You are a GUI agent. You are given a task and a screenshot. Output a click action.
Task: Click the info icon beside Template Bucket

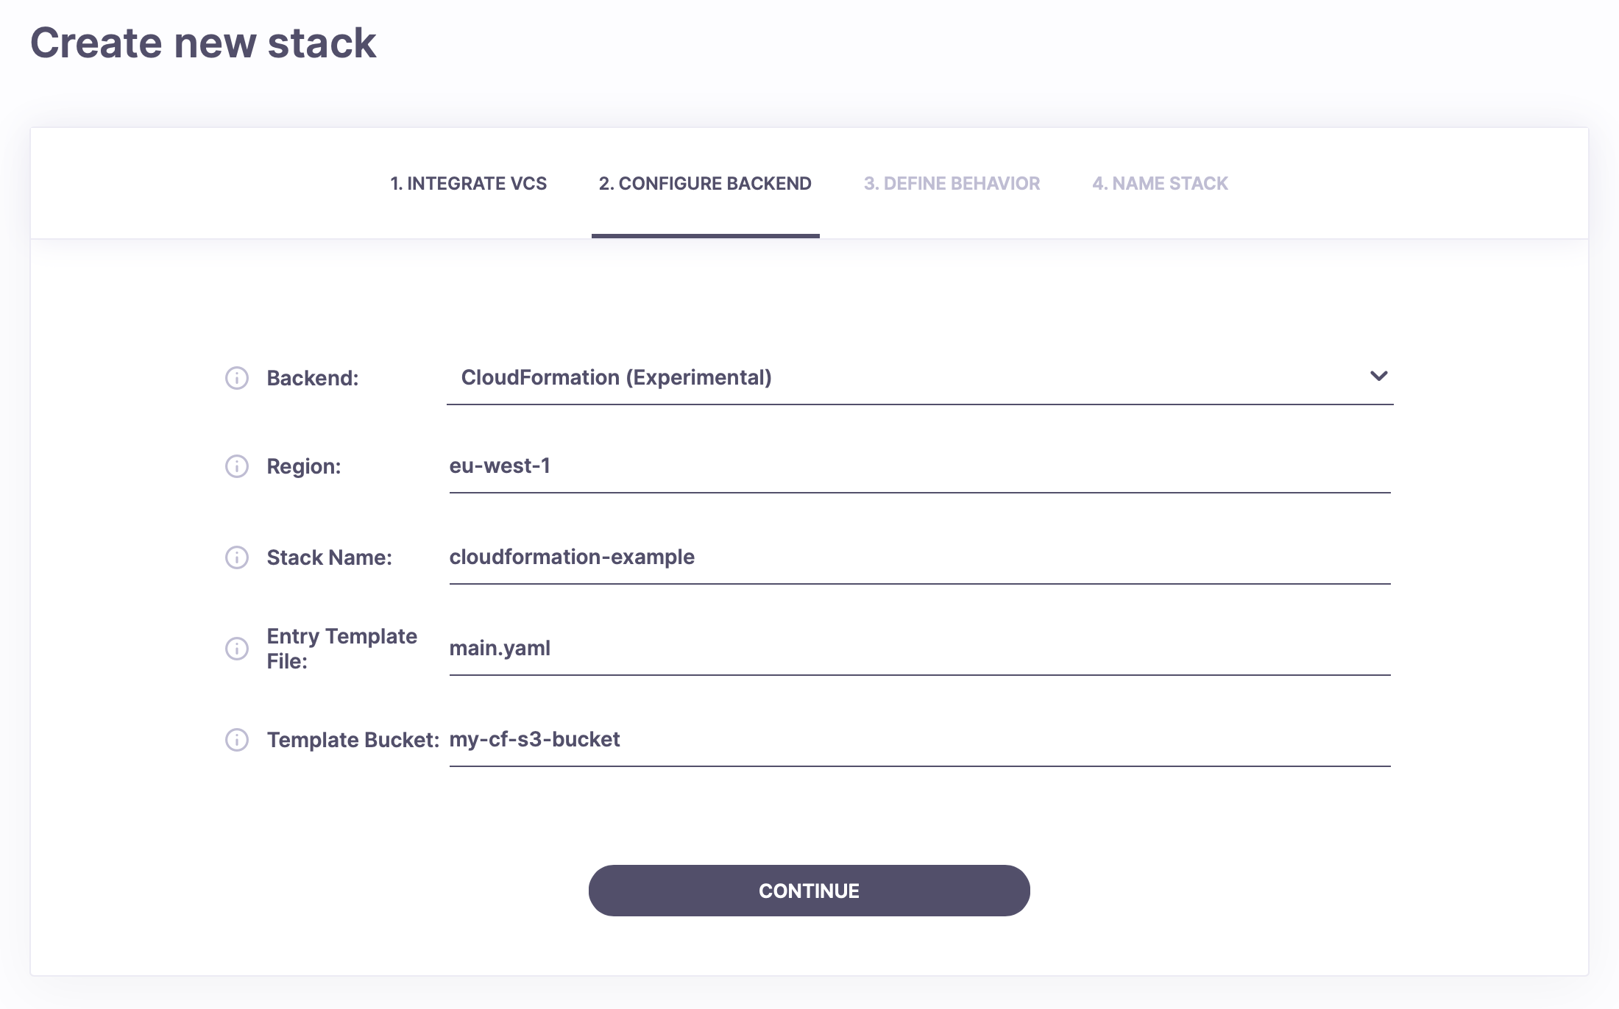coord(236,740)
